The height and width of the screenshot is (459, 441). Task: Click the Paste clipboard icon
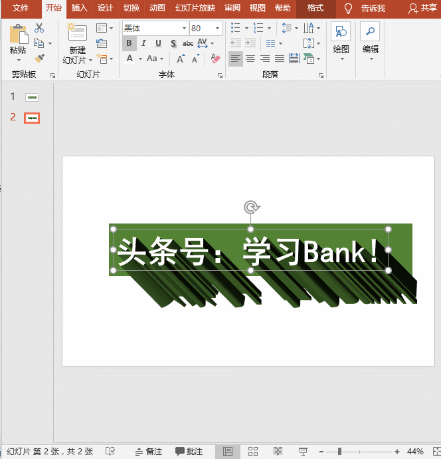19,34
